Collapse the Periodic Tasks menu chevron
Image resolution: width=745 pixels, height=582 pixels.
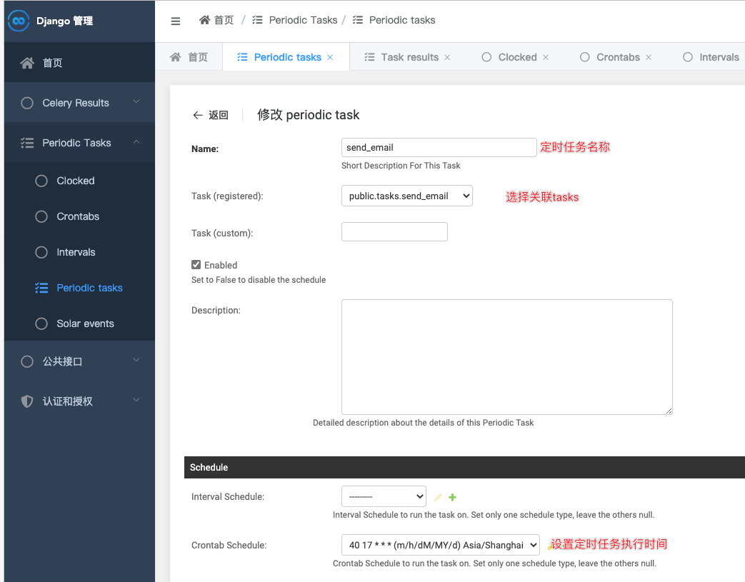[x=136, y=141]
